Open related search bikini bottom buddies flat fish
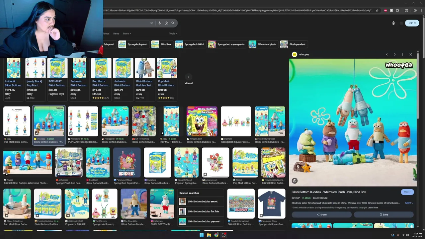 [x=200, y=211]
